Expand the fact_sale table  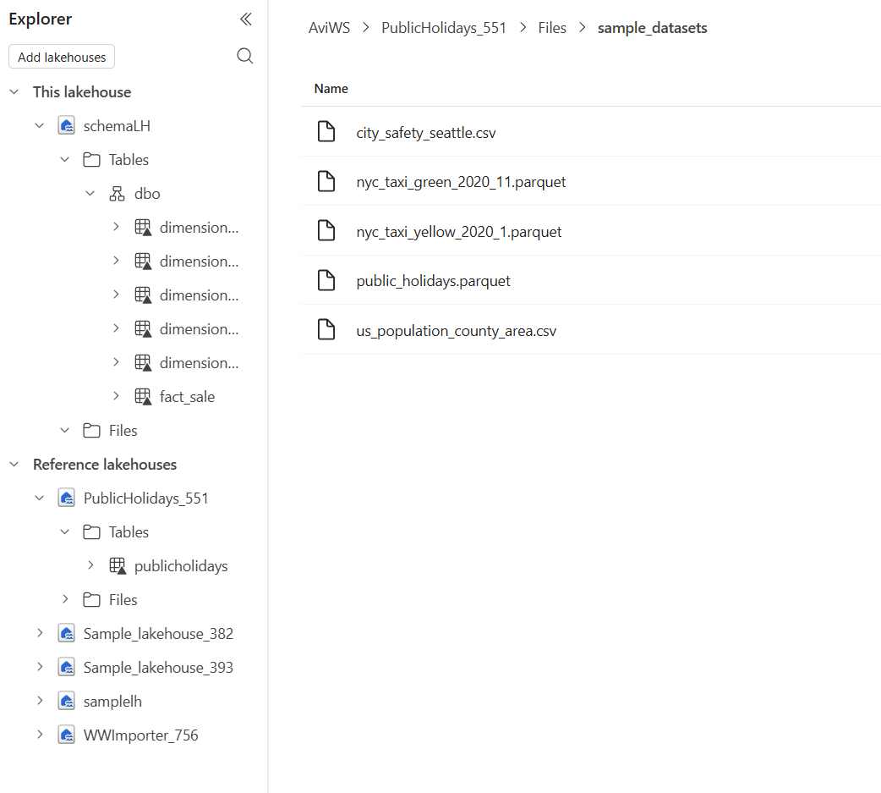tap(116, 396)
